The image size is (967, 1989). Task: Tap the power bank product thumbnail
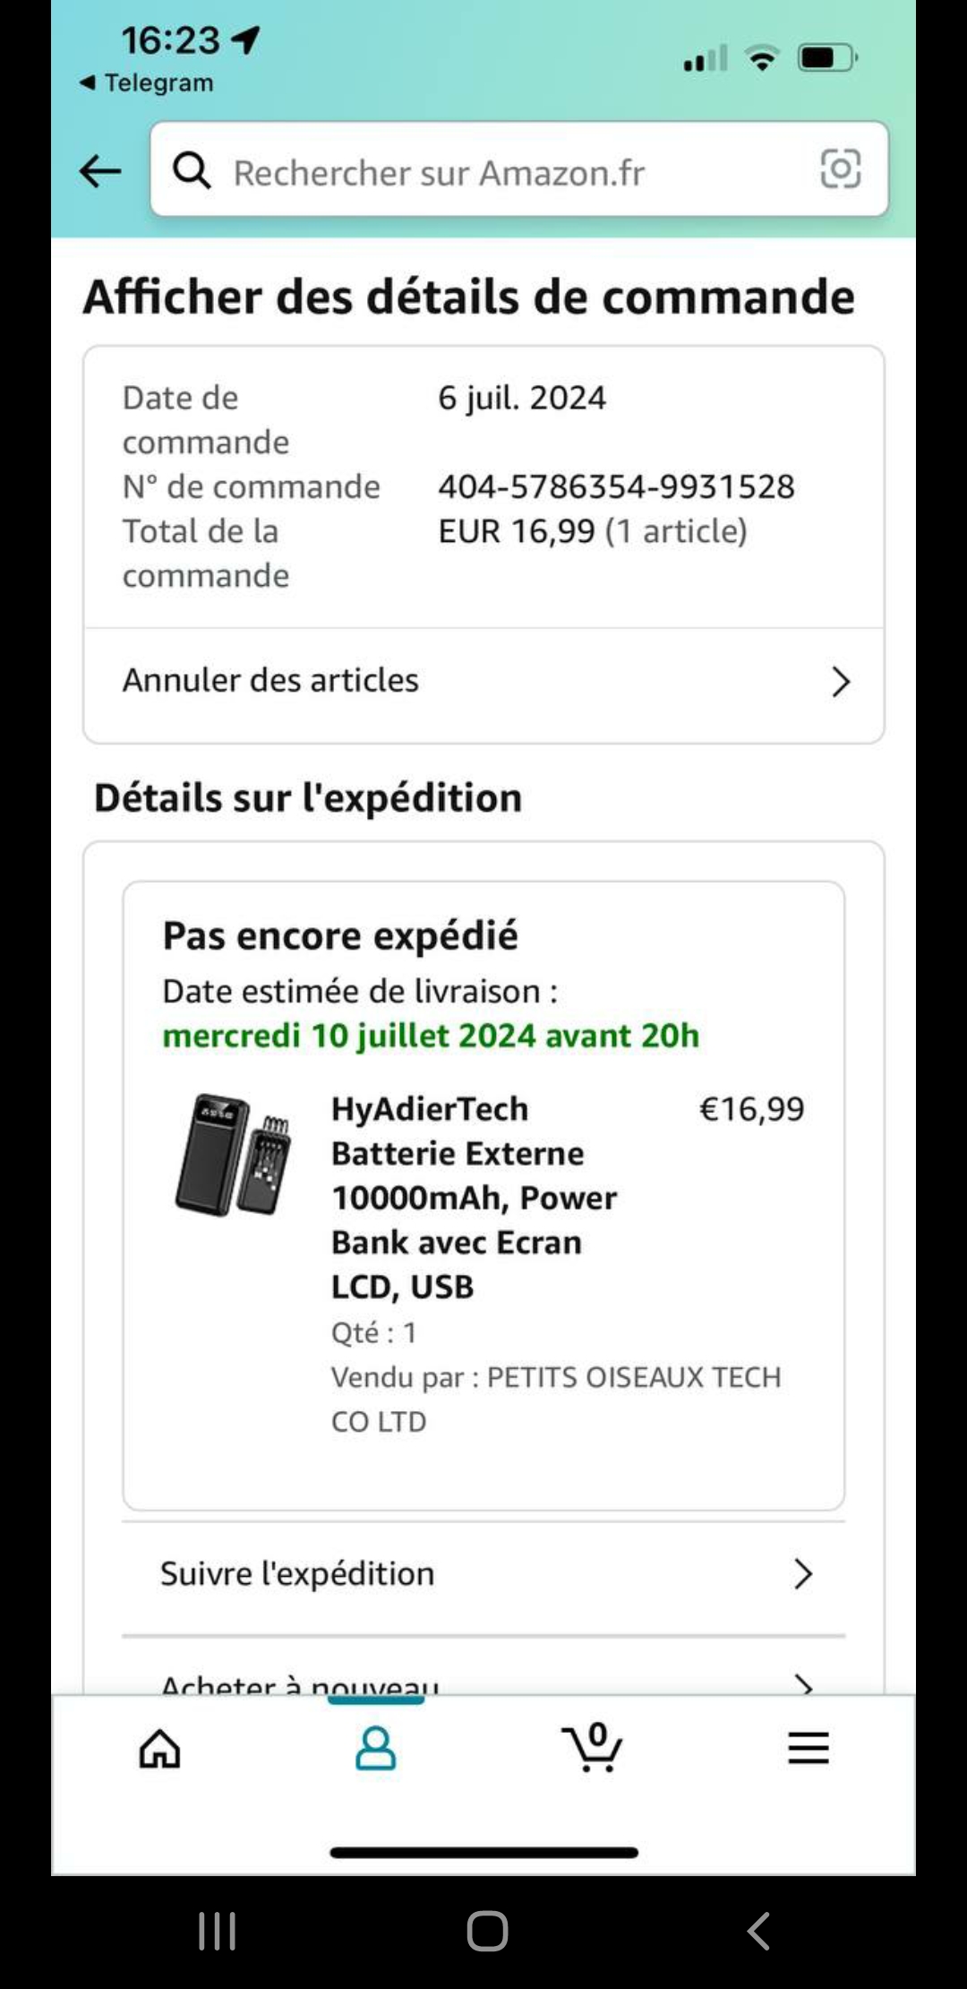coord(233,1155)
